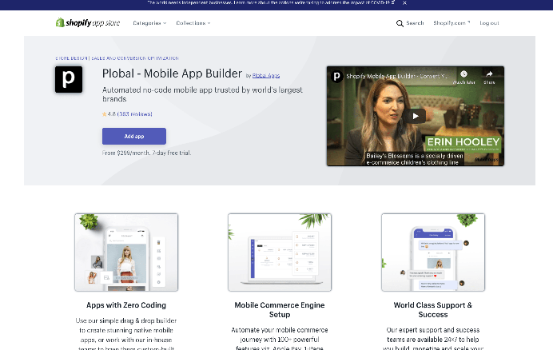Open Sales and conversion optimization category
The image size is (553, 350).
(x=135, y=58)
